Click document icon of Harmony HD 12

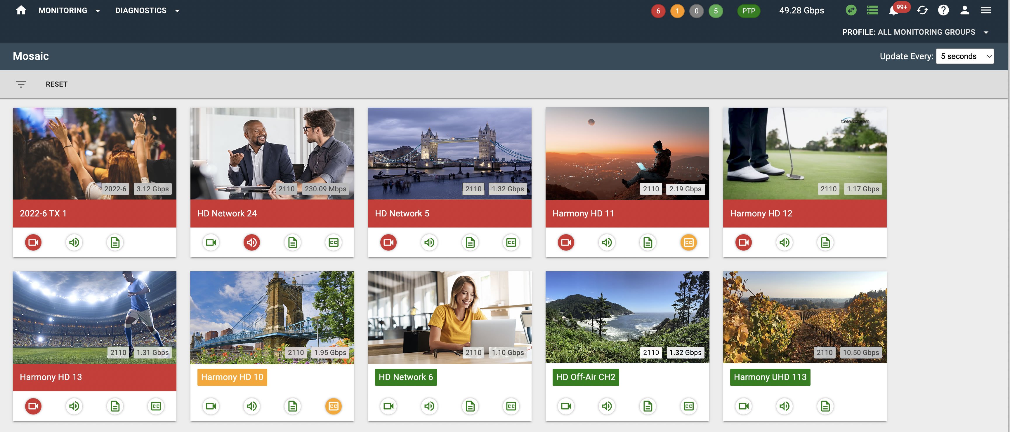coord(825,242)
